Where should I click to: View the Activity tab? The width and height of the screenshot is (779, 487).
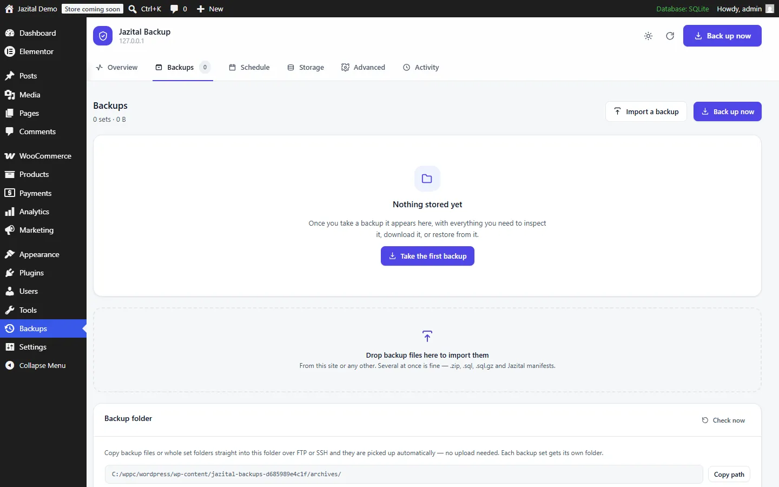coord(421,68)
